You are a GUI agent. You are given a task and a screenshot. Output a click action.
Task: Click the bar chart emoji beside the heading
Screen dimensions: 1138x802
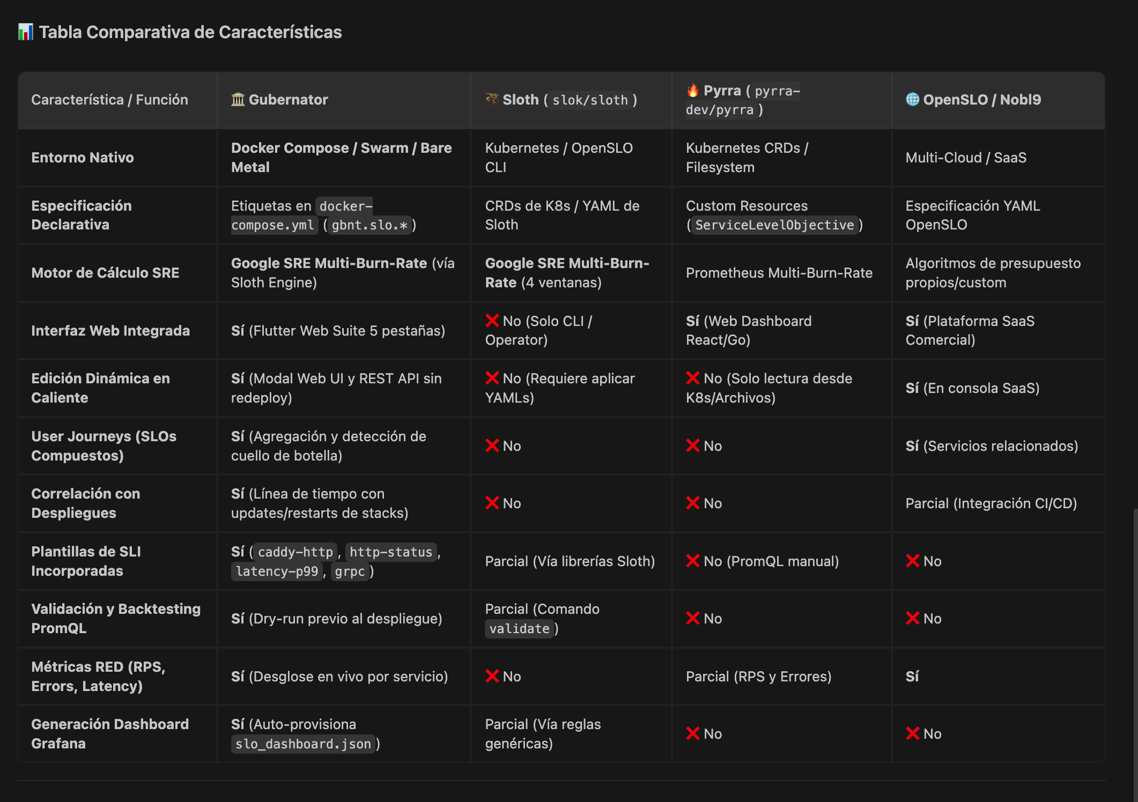point(25,32)
